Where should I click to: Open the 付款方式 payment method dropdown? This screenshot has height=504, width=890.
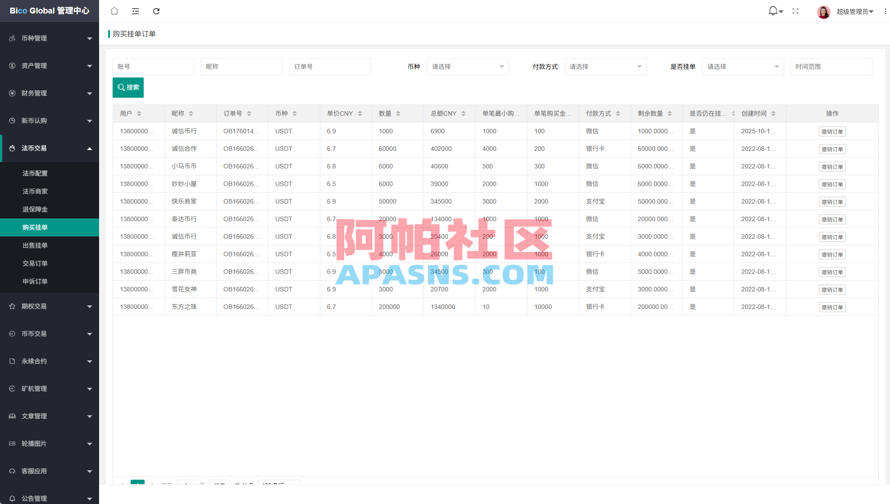tap(605, 66)
